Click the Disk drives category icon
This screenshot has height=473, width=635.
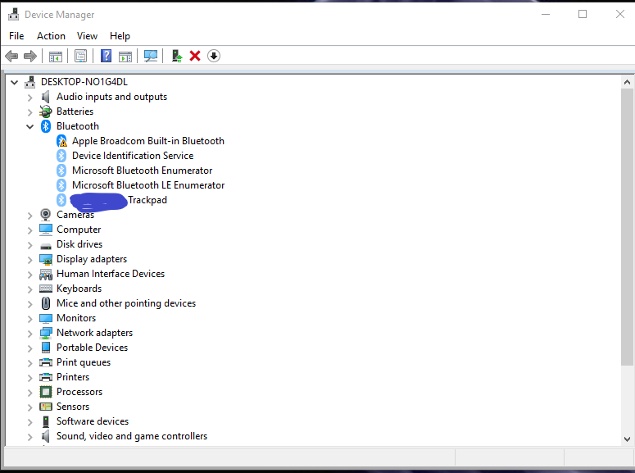pos(46,246)
